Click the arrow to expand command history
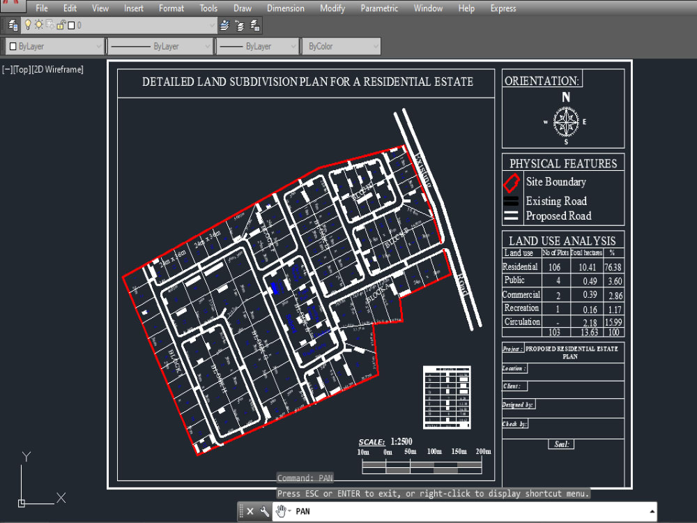The image size is (697, 523). click(652, 510)
